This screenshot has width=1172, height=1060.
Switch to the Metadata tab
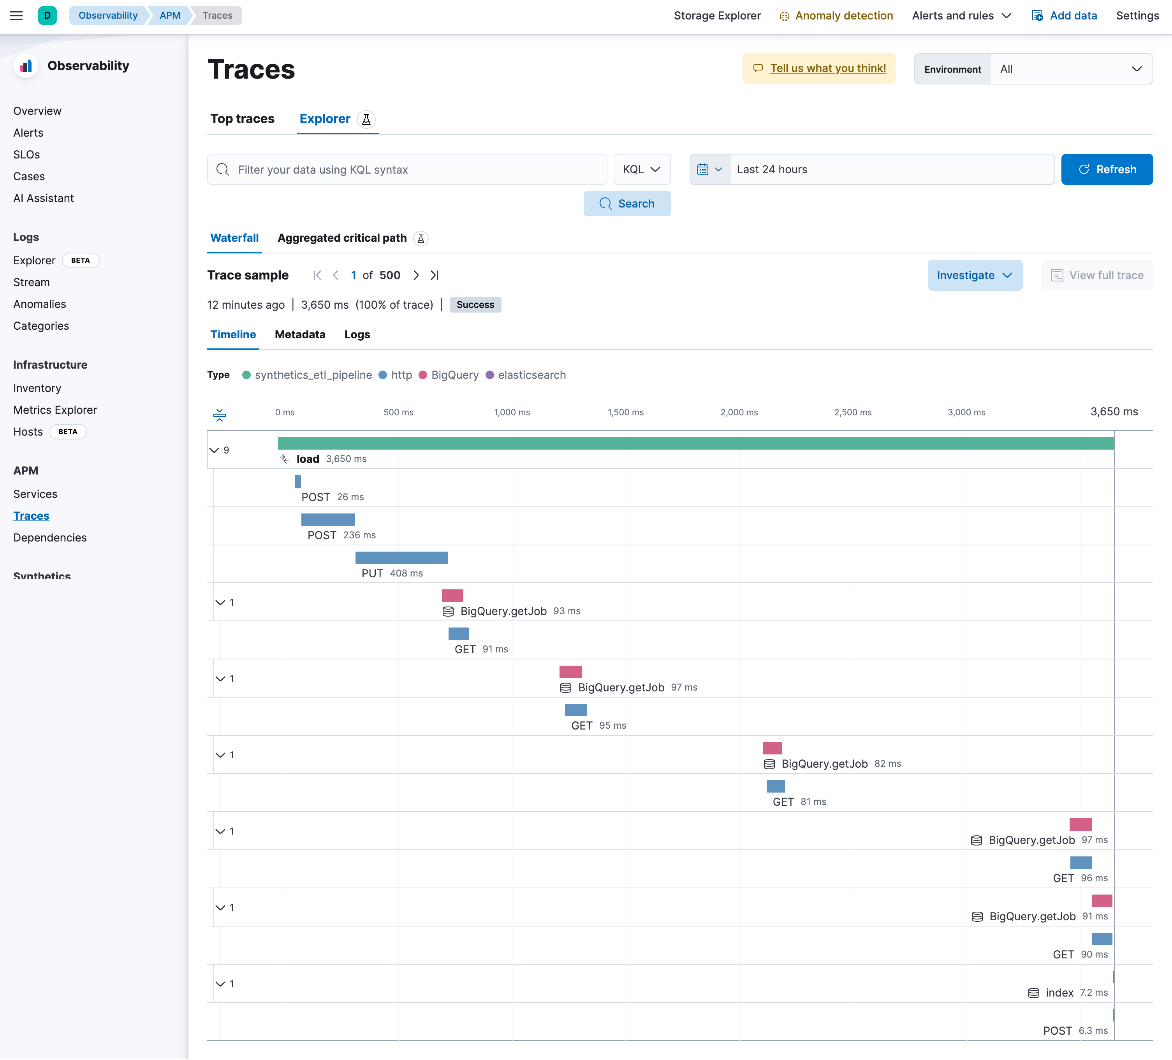click(300, 335)
